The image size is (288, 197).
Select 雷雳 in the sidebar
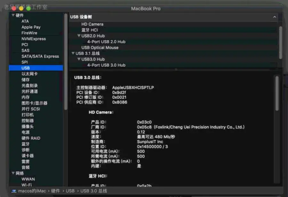pyautogui.click(x=26, y=162)
